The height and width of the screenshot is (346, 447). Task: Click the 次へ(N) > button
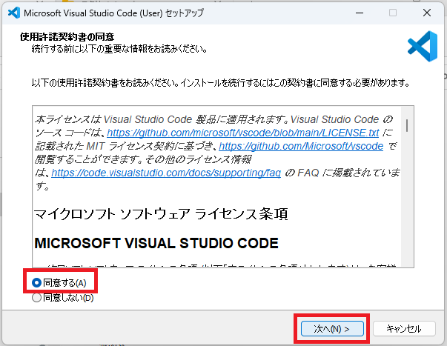click(332, 329)
